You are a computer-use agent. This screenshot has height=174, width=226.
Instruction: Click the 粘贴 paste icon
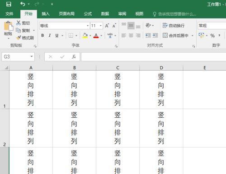tap(9, 26)
